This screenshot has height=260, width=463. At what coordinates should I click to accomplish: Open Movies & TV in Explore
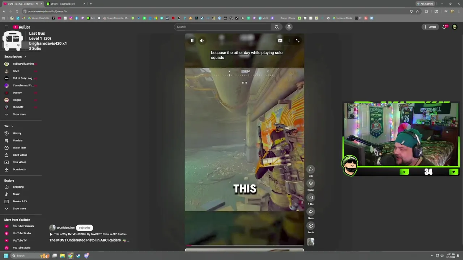point(21,201)
